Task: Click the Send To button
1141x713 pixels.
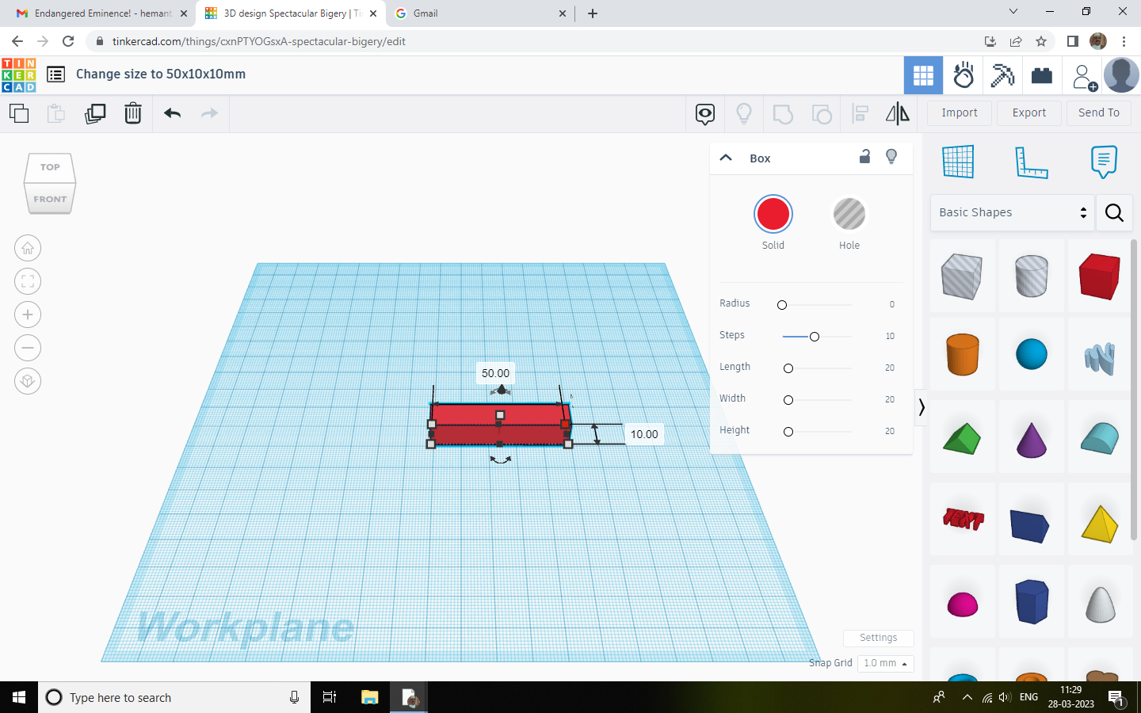Action: pos(1098,112)
